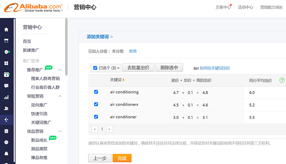Viewport: 286px width, 164px height.
Task: Open 测品测款 menu item
Action: click(x=39, y=149)
